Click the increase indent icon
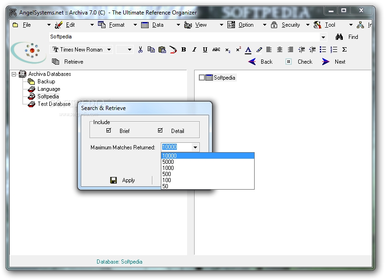Screen dimensions: 385x280 312,50
